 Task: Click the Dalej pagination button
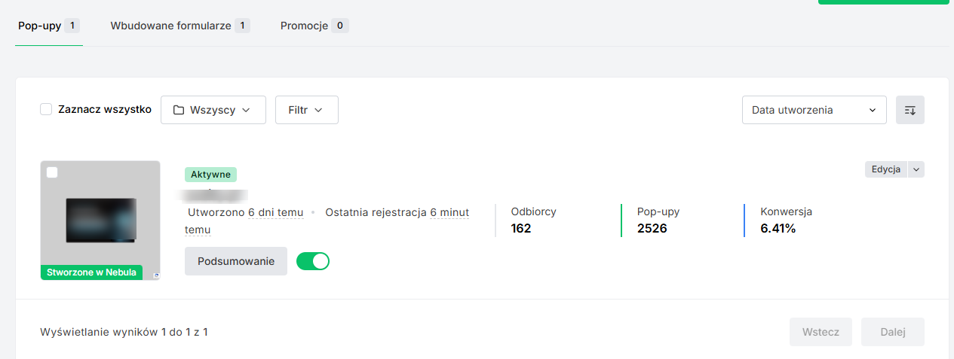click(x=892, y=332)
